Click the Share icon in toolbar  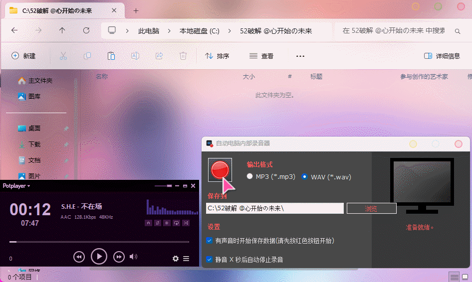159,56
